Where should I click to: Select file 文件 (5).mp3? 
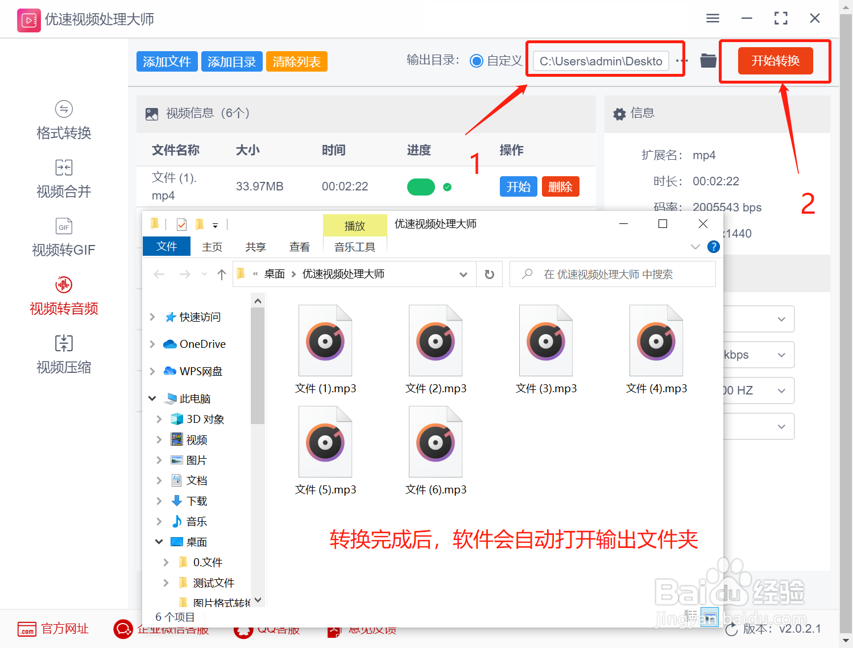(325, 451)
